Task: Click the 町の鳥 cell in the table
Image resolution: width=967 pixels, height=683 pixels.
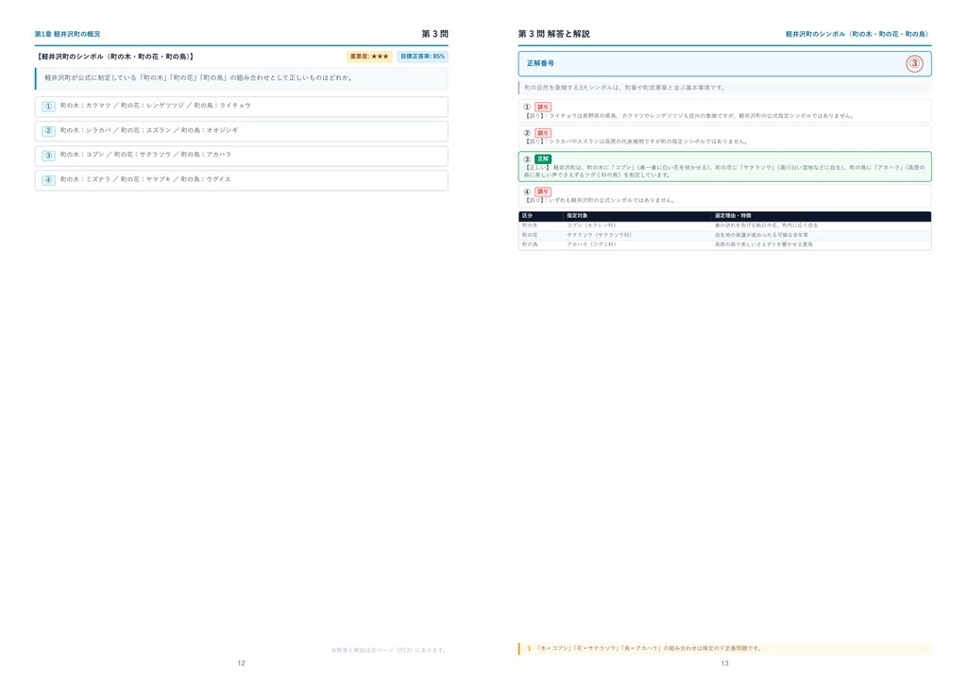Action: point(530,244)
